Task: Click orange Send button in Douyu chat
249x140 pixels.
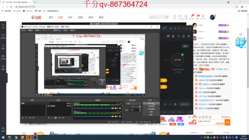Action: point(228,122)
